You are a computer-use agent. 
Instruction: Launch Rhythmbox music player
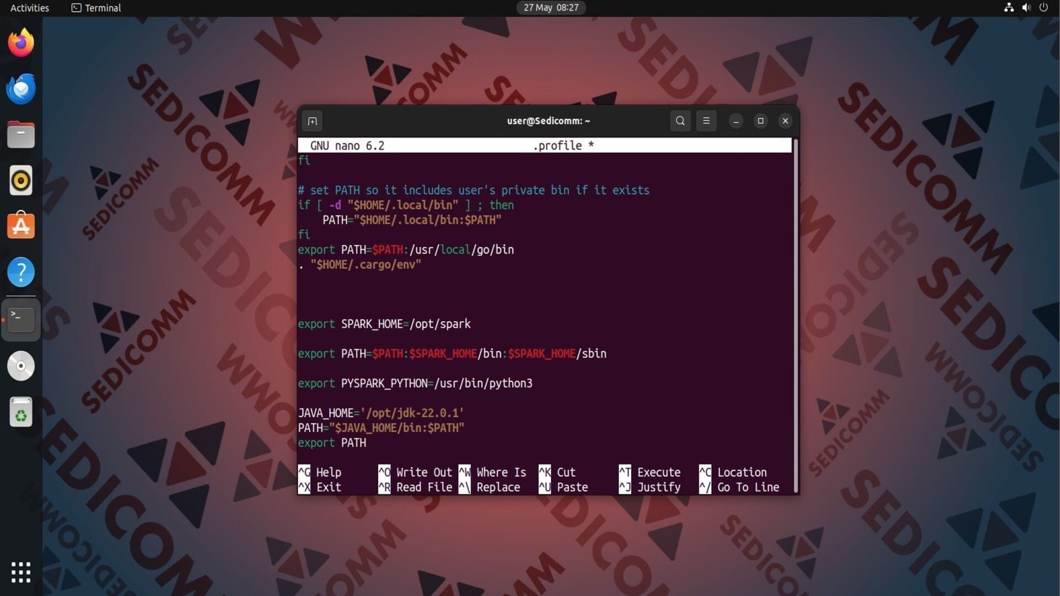[21, 180]
